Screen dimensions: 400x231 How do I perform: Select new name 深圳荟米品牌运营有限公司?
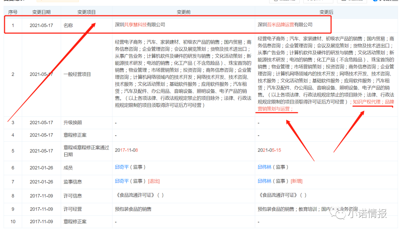coord(285,25)
